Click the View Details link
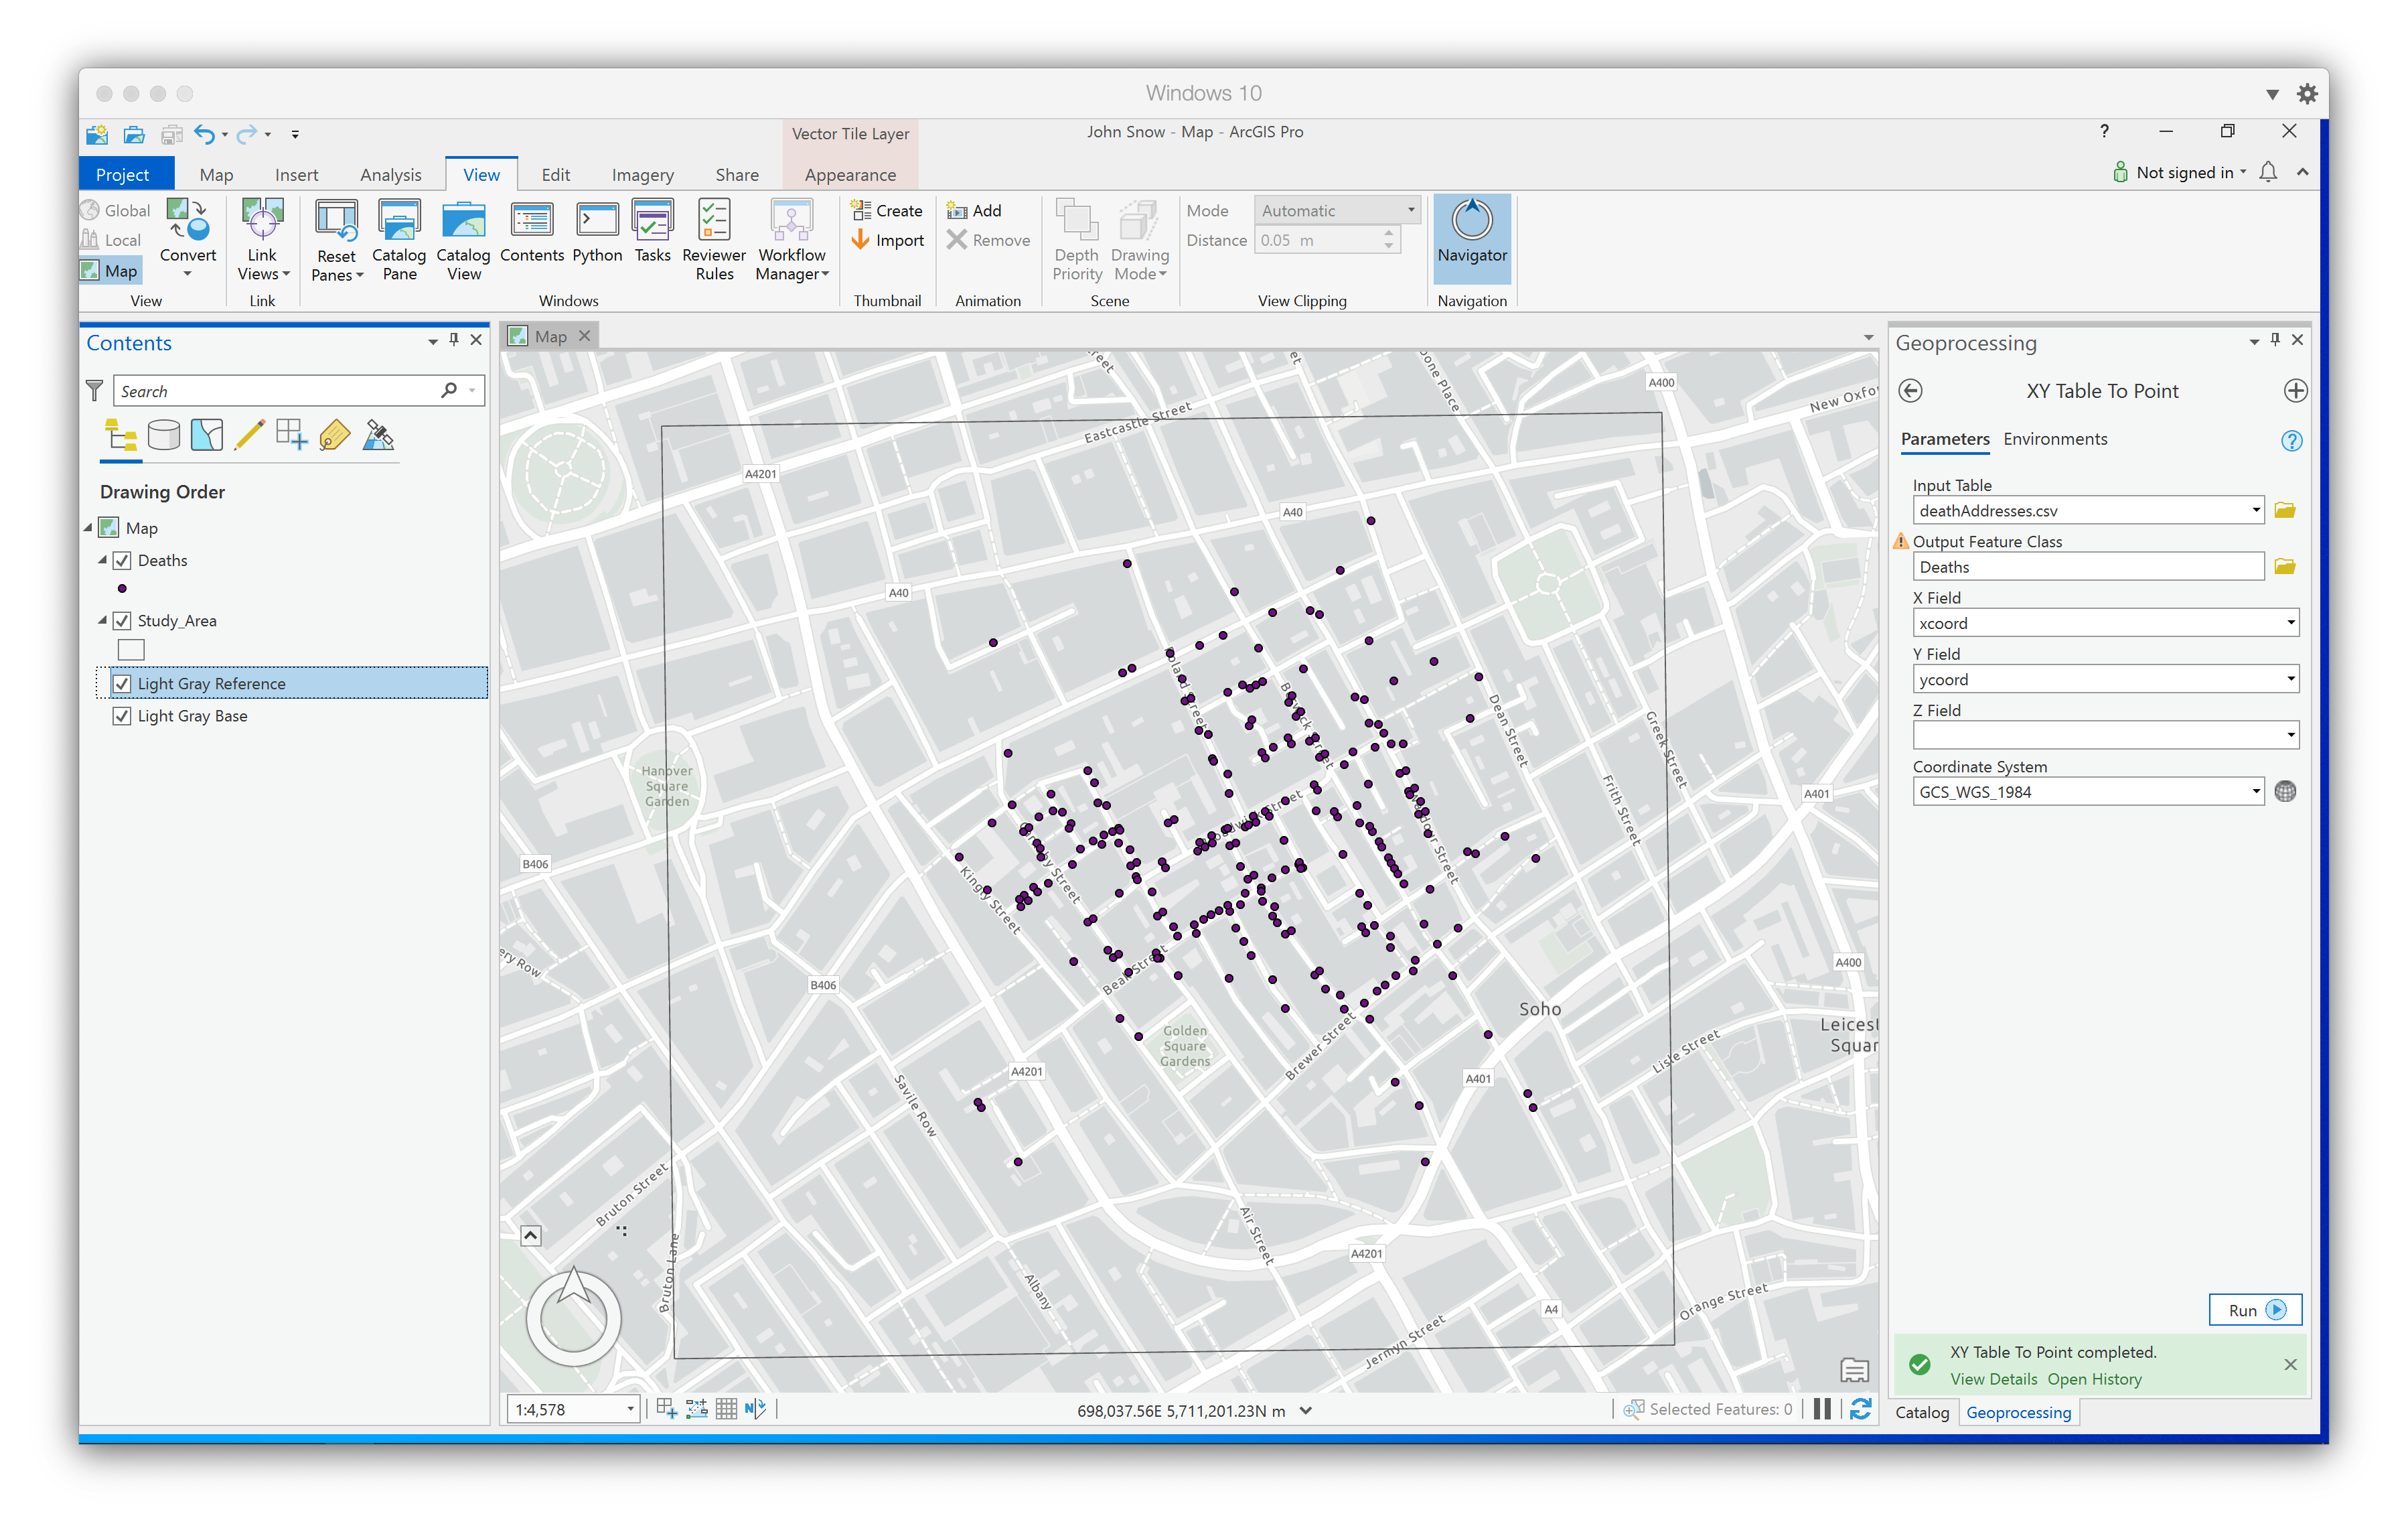 coord(1993,1379)
